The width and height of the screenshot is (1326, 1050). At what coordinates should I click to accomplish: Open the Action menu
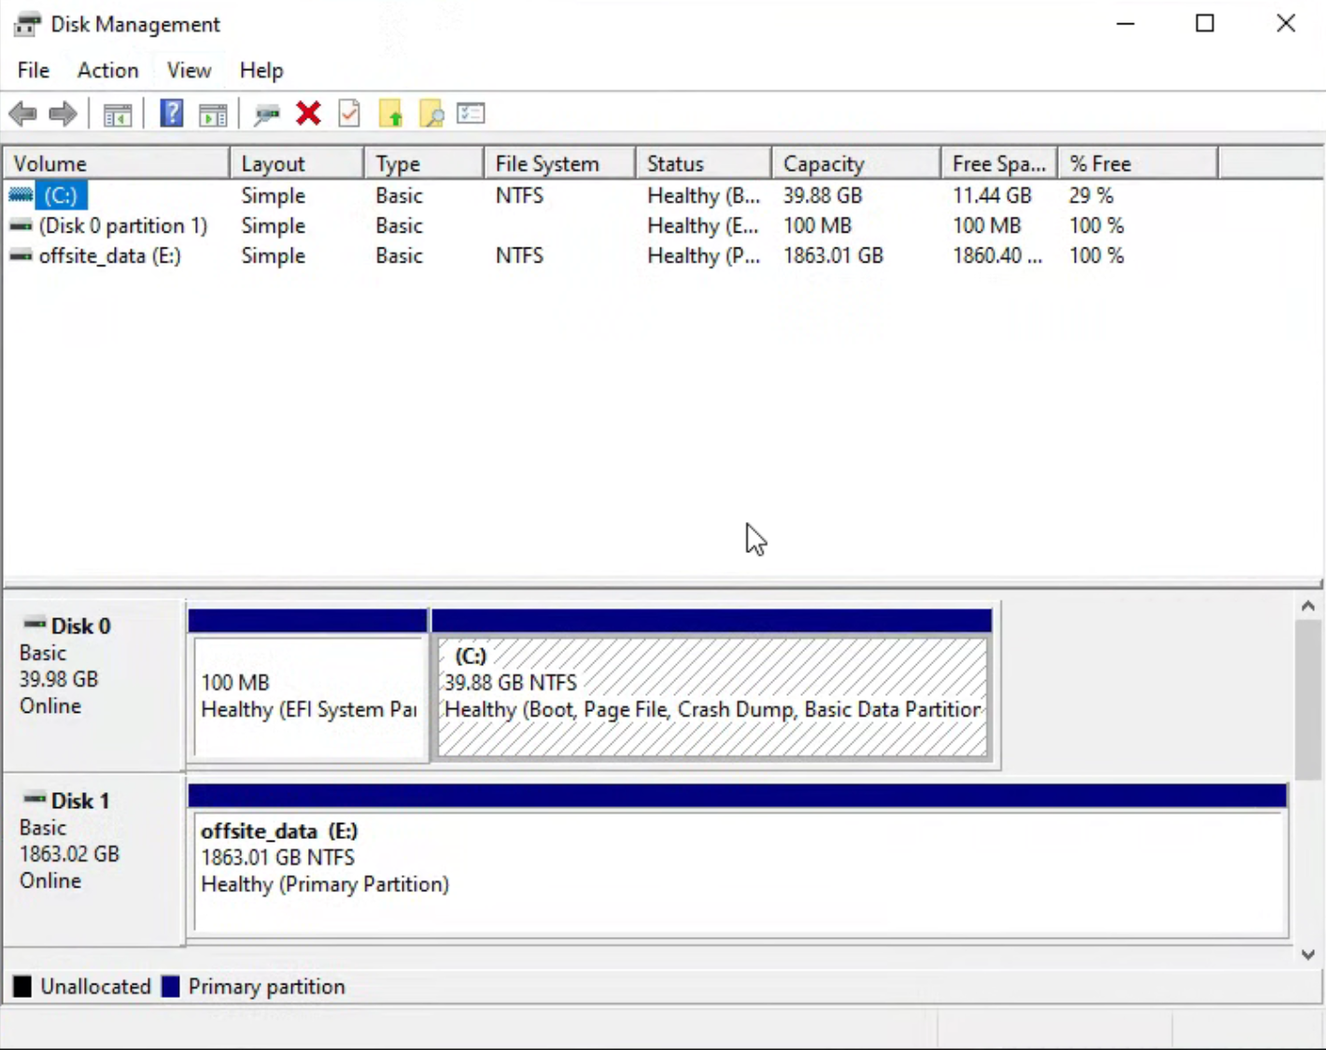point(107,70)
